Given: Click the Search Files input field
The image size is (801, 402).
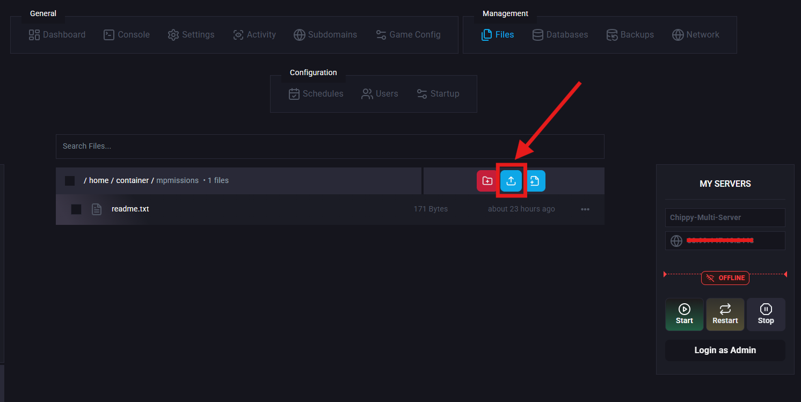Looking at the screenshot, I should point(330,147).
